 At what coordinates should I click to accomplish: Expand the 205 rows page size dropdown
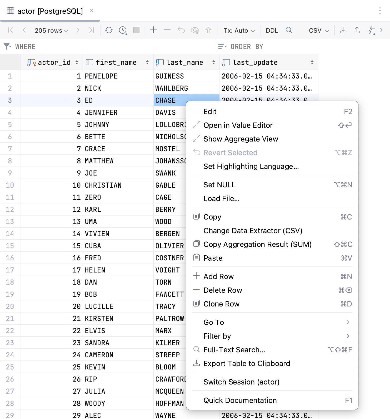(x=52, y=31)
